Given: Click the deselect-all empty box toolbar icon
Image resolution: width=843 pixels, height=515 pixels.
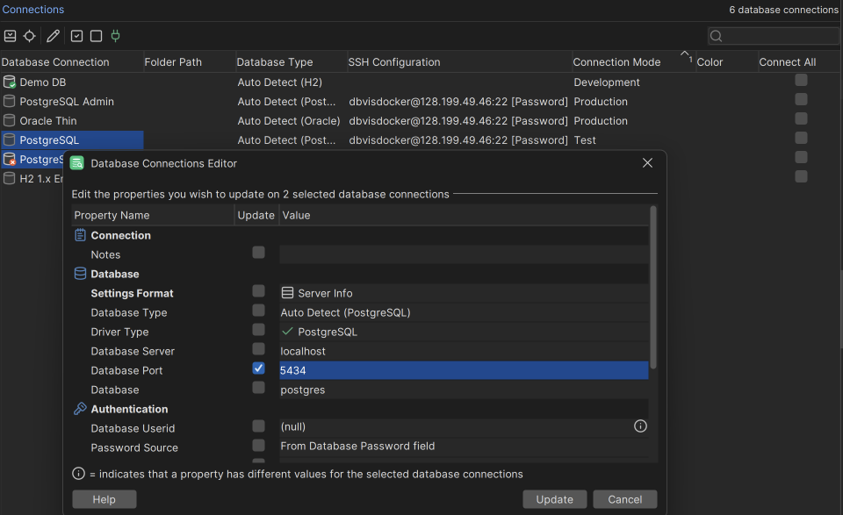Looking at the screenshot, I should [97, 36].
